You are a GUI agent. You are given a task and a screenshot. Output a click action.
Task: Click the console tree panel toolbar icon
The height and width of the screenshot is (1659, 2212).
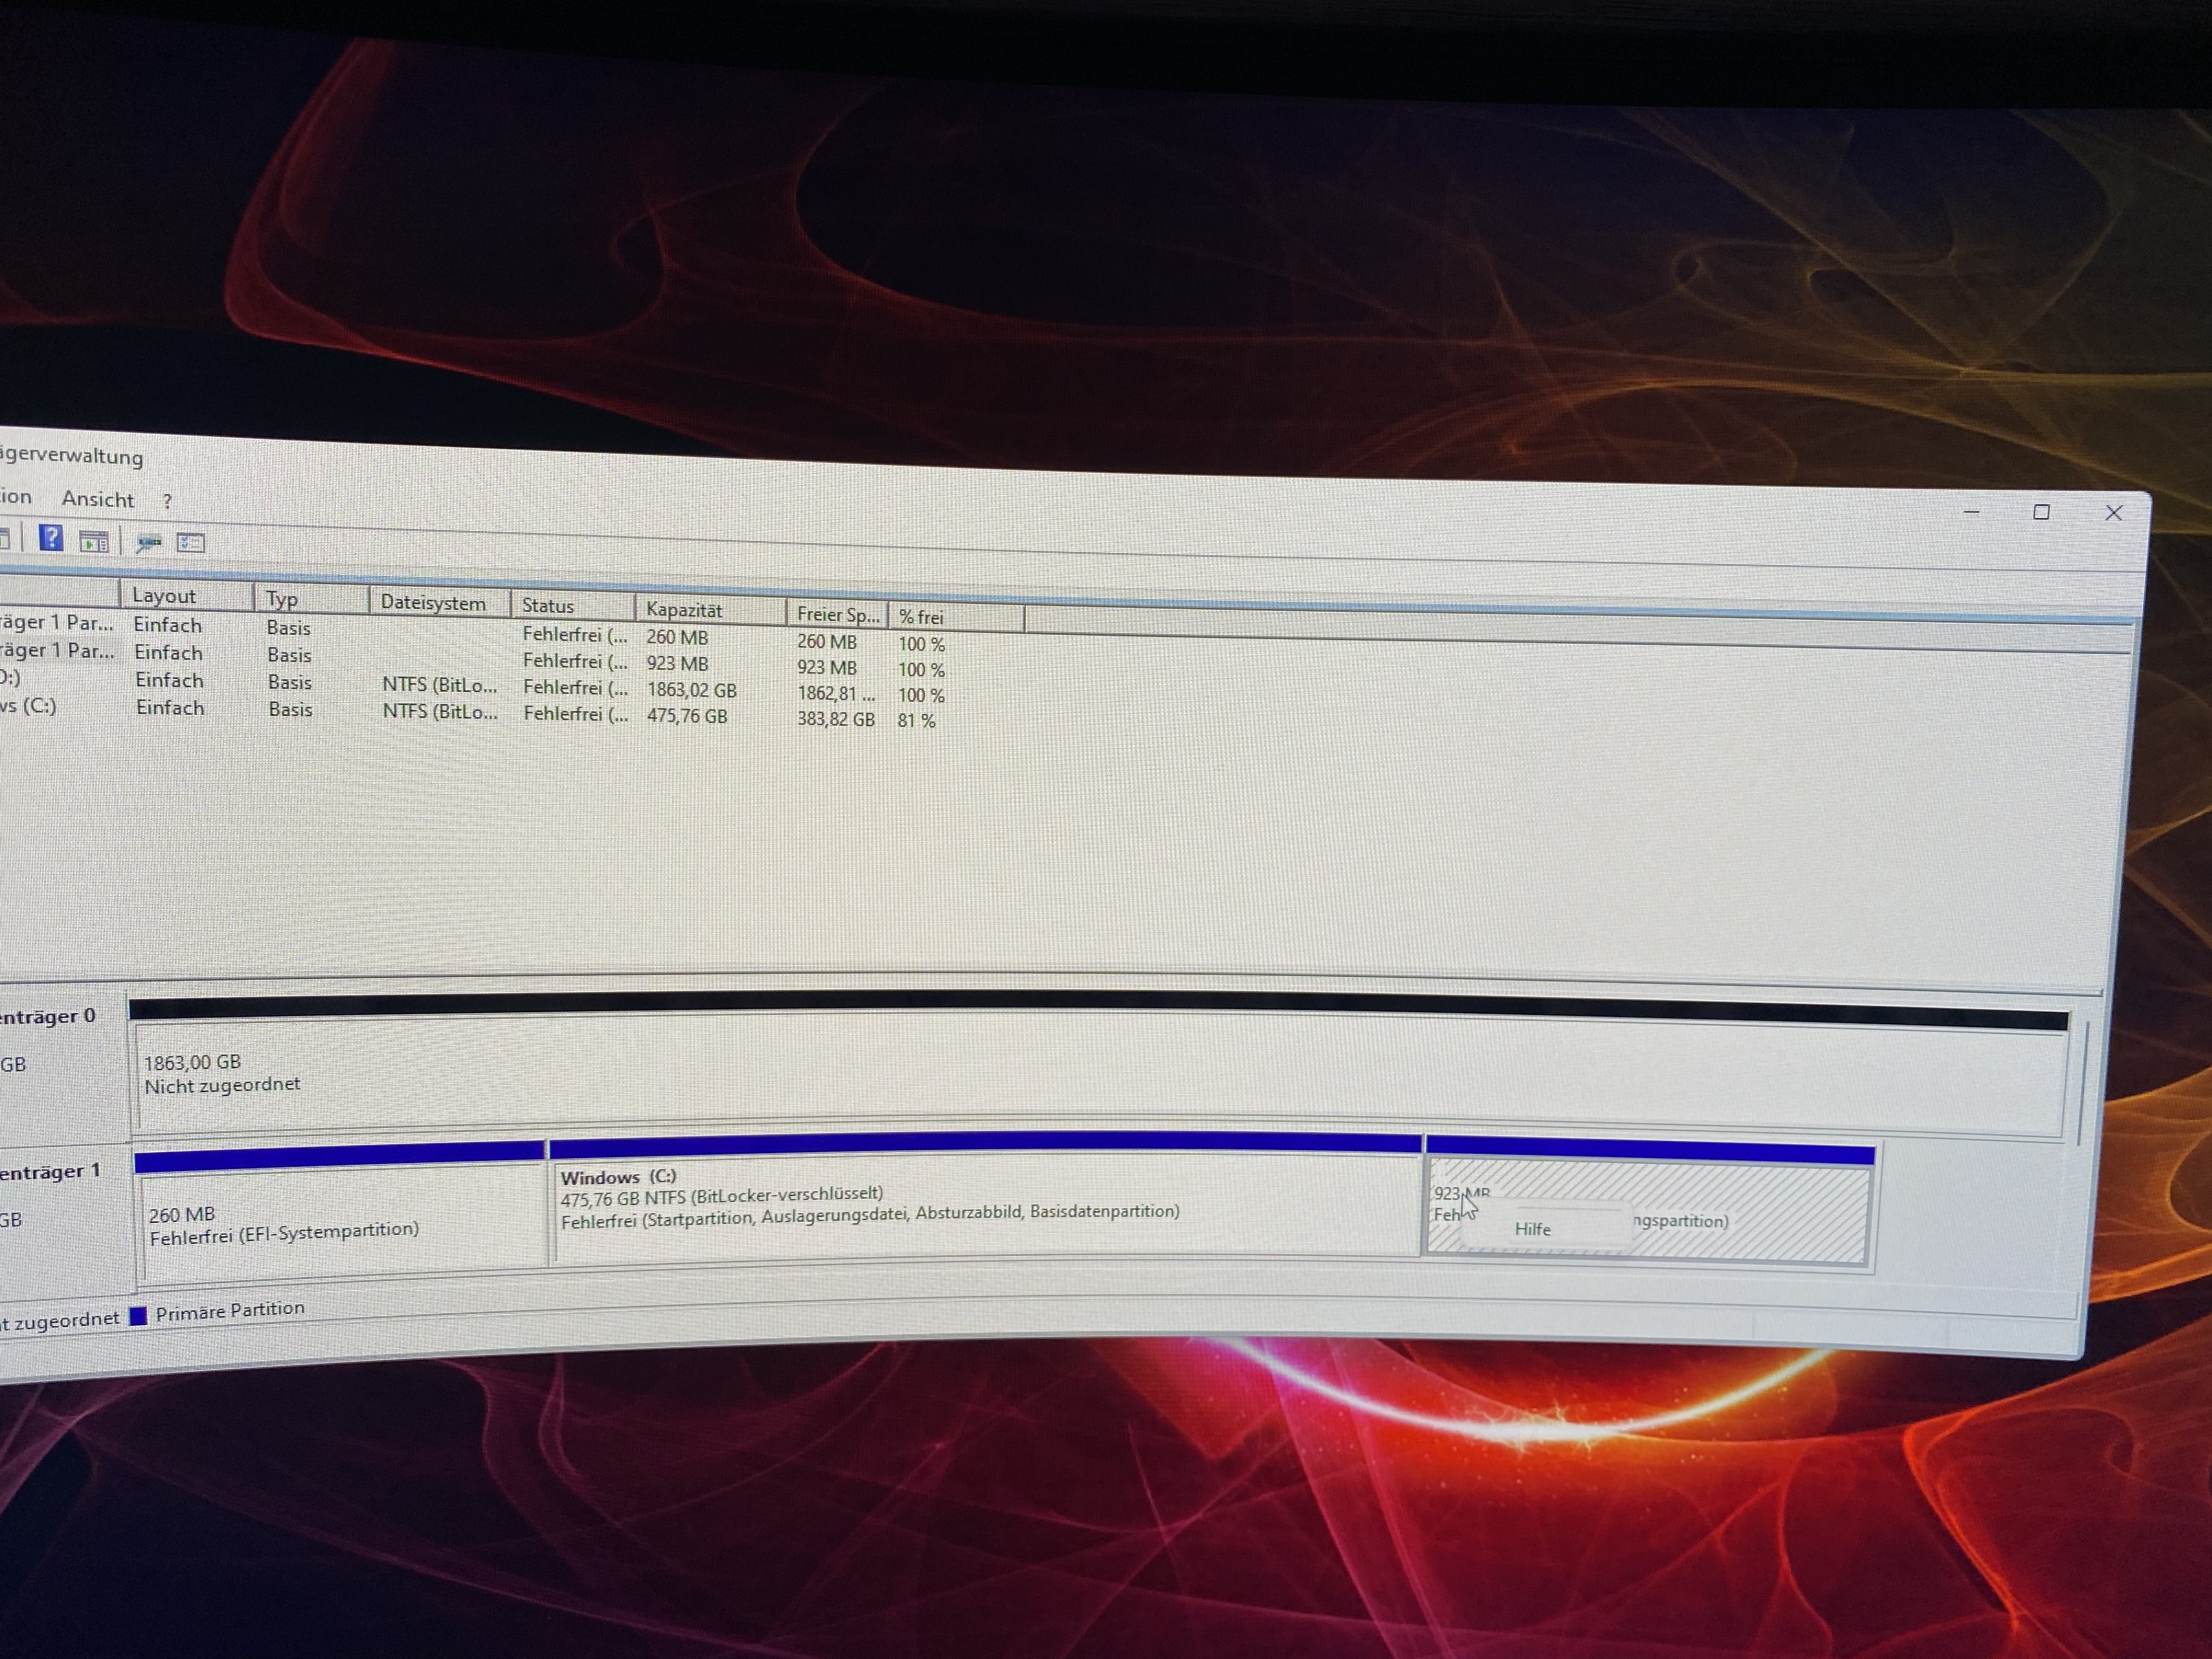[94, 541]
